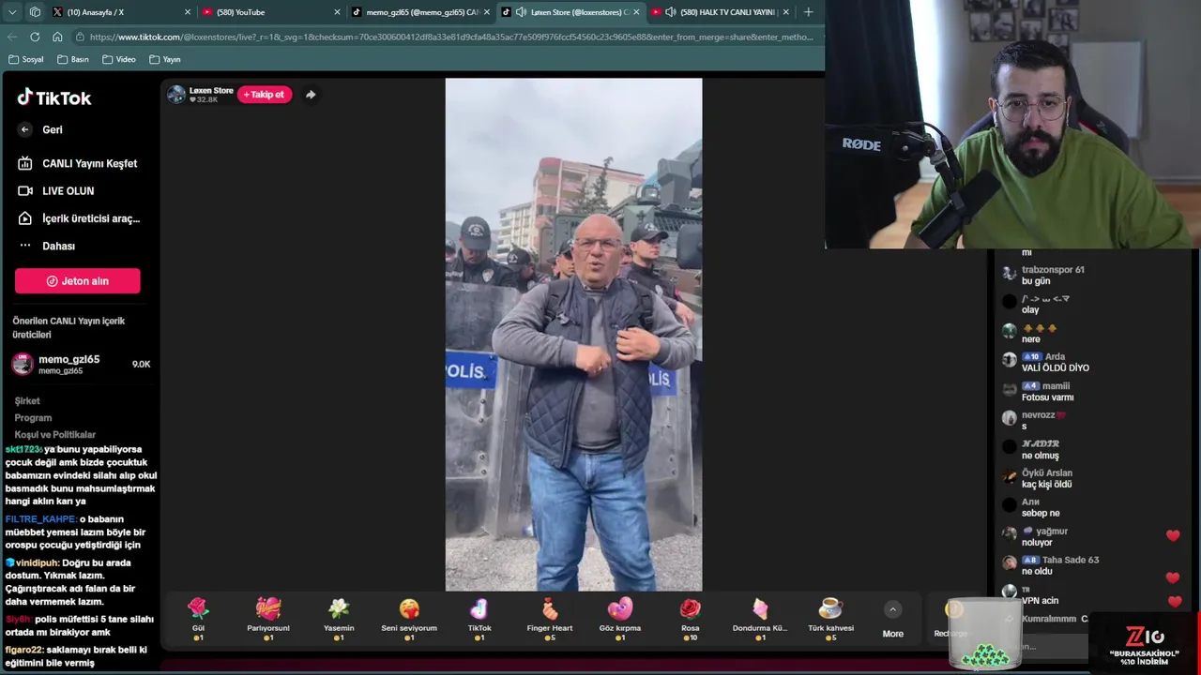Send the Dondurma Külahı gift
The image size is (1201, 675).
tap(760, 618)
